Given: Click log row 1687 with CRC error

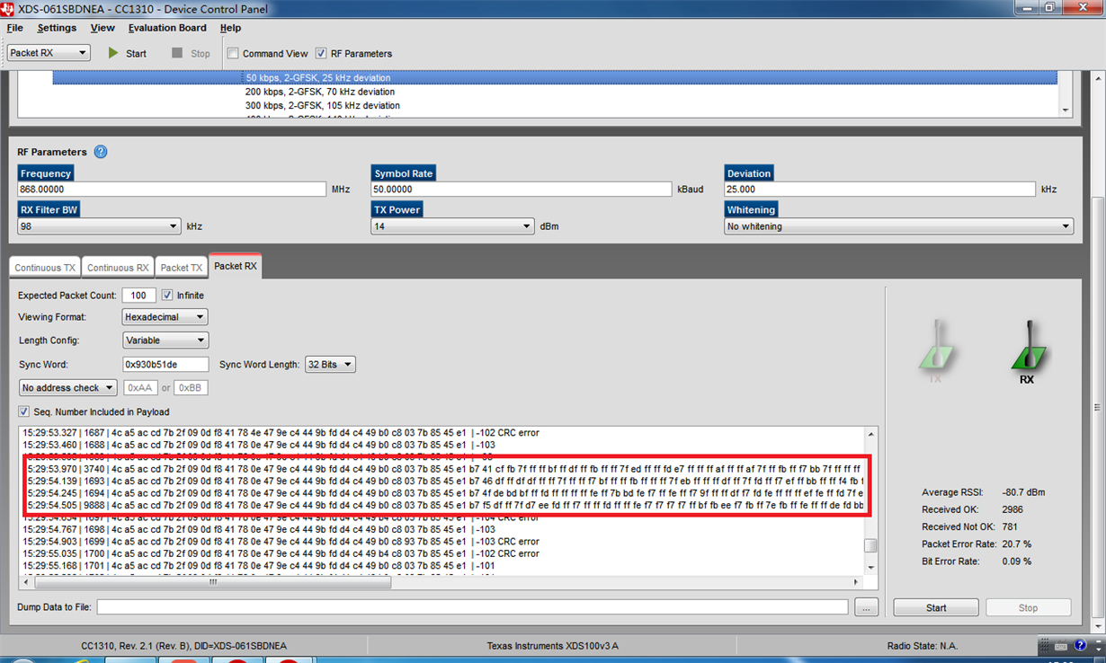Looking at the screenshot, I should coord(281,433).
